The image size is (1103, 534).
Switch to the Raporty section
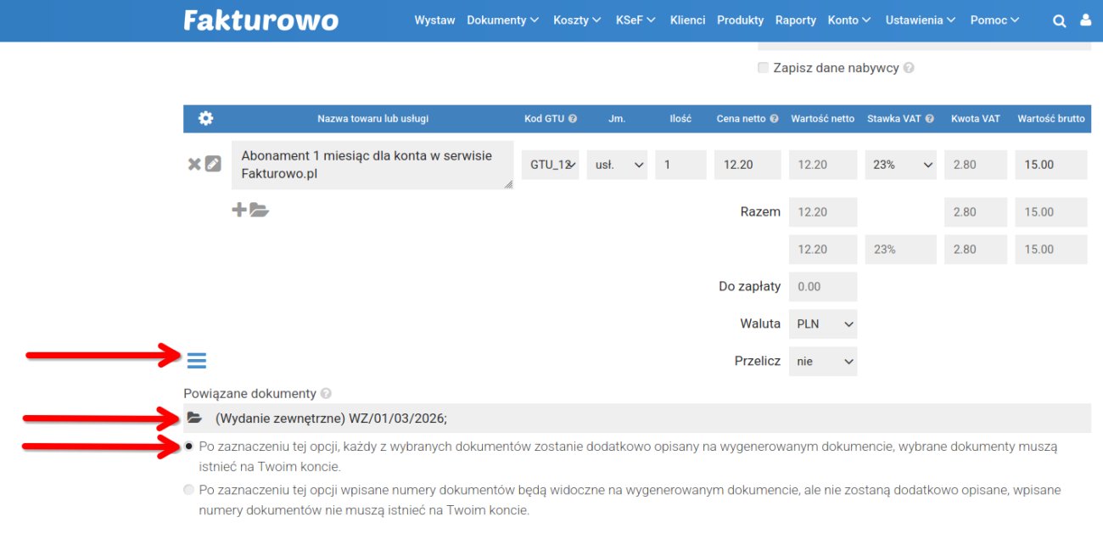[795, 20]
